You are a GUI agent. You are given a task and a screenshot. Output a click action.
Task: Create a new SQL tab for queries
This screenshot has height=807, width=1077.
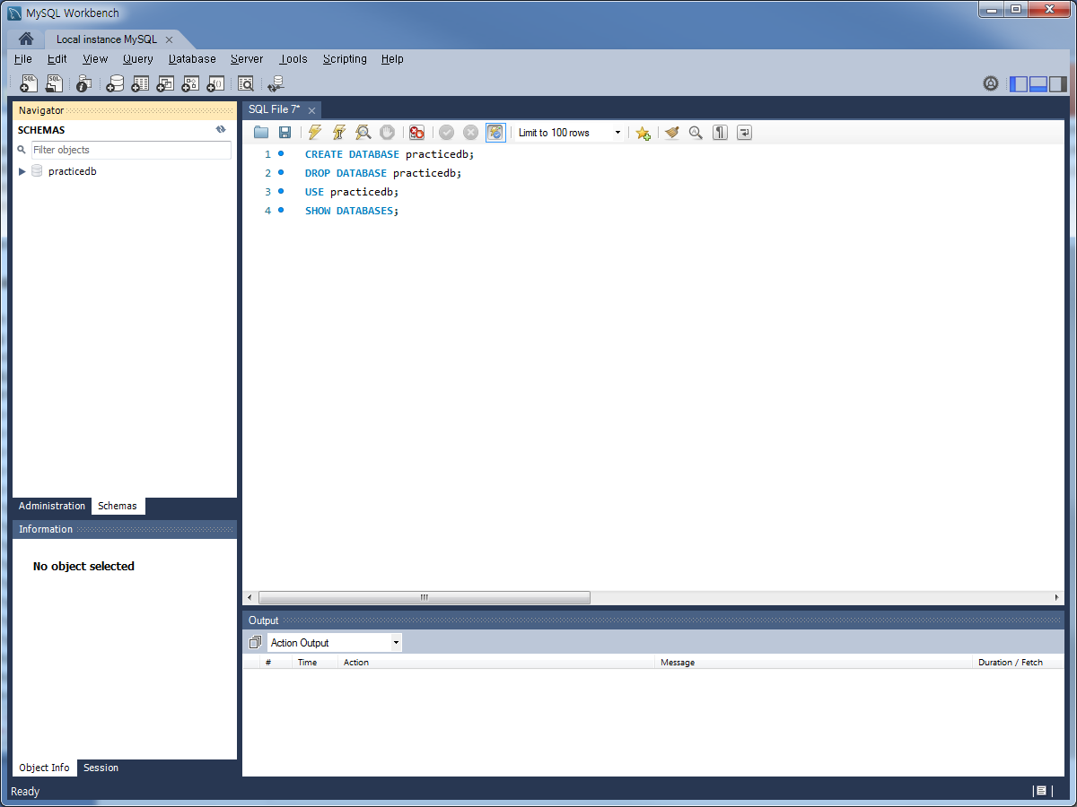(x=29, y=83)
